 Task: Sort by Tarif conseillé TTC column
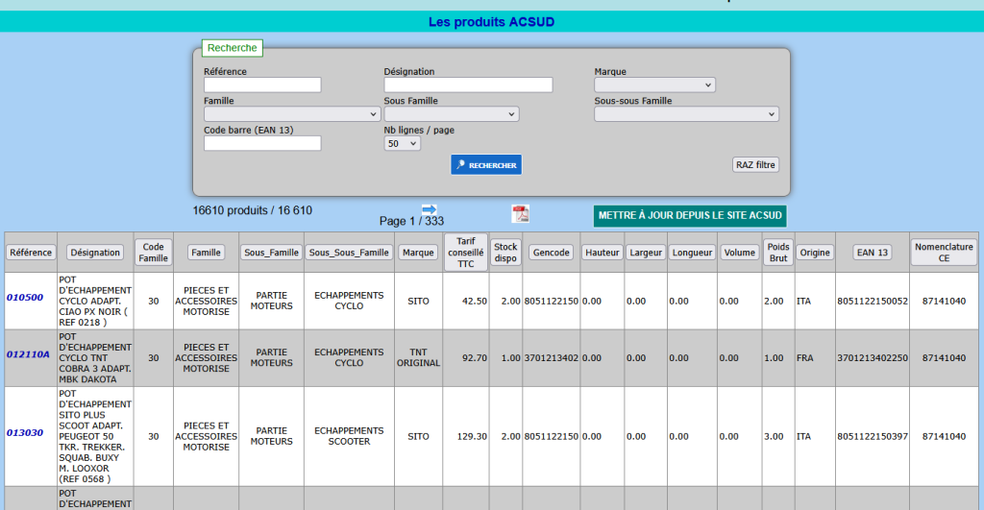click(466, 252)
